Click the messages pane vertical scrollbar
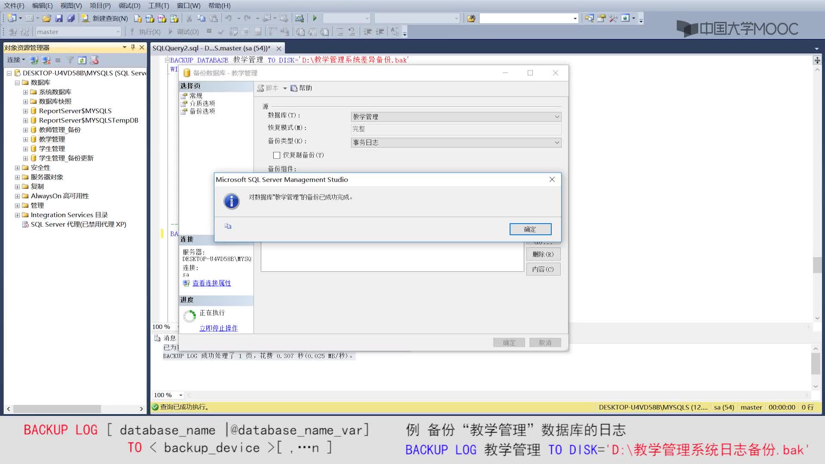Screen dimensions: 825x464 [x=816, y=363]
